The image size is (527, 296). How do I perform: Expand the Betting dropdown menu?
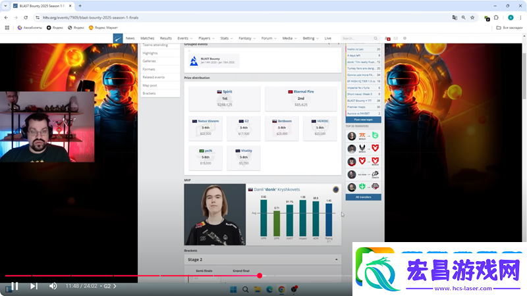310,38
